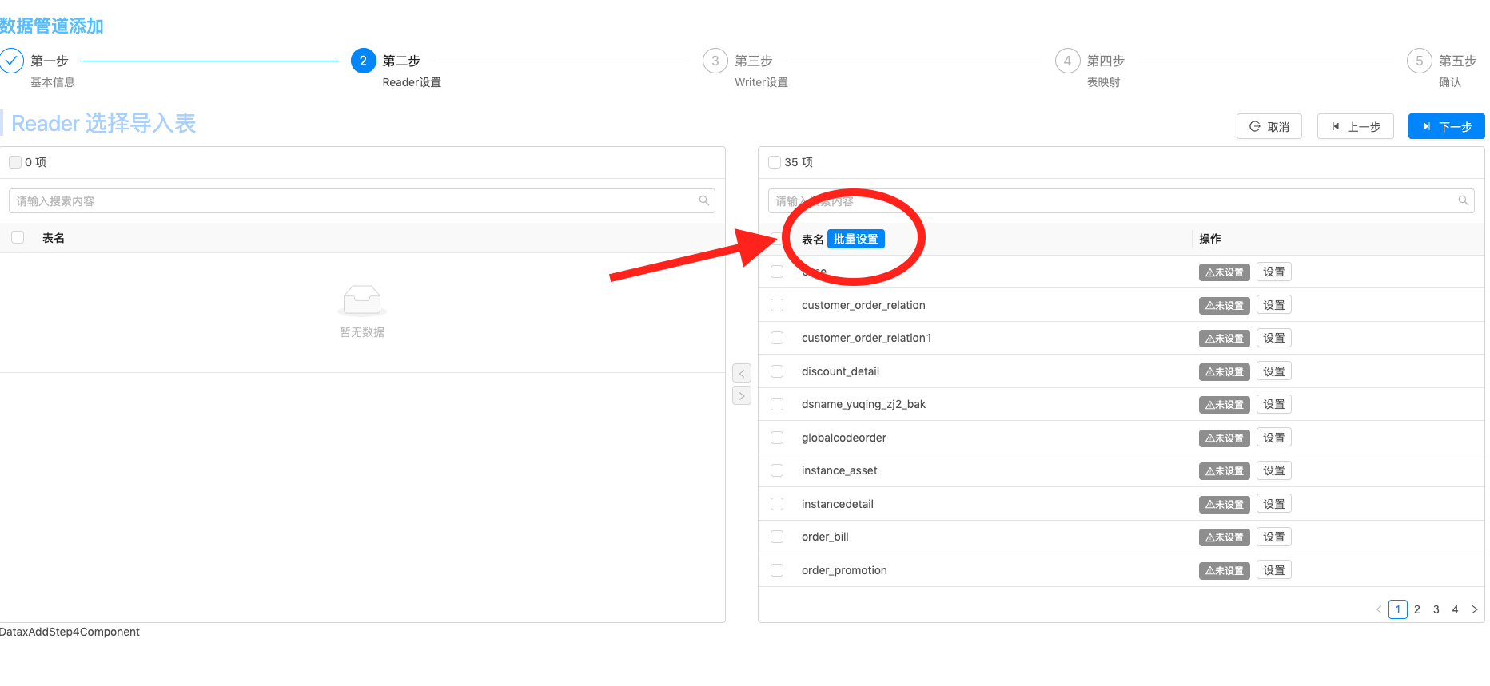Switch to step 2 Reader settings
Viewport: 1490px width, 686px height.
(363, 61)
